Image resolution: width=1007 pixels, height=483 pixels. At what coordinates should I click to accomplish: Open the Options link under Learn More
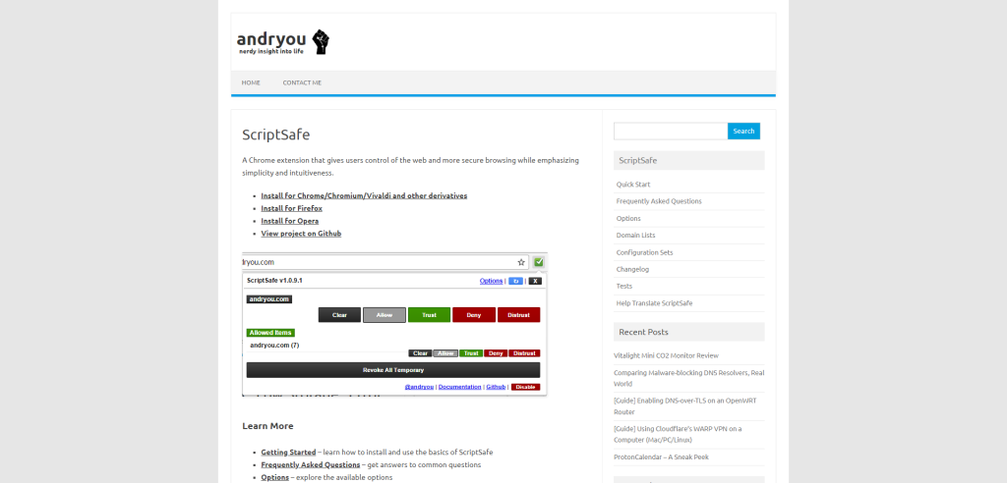pos(274,478)
